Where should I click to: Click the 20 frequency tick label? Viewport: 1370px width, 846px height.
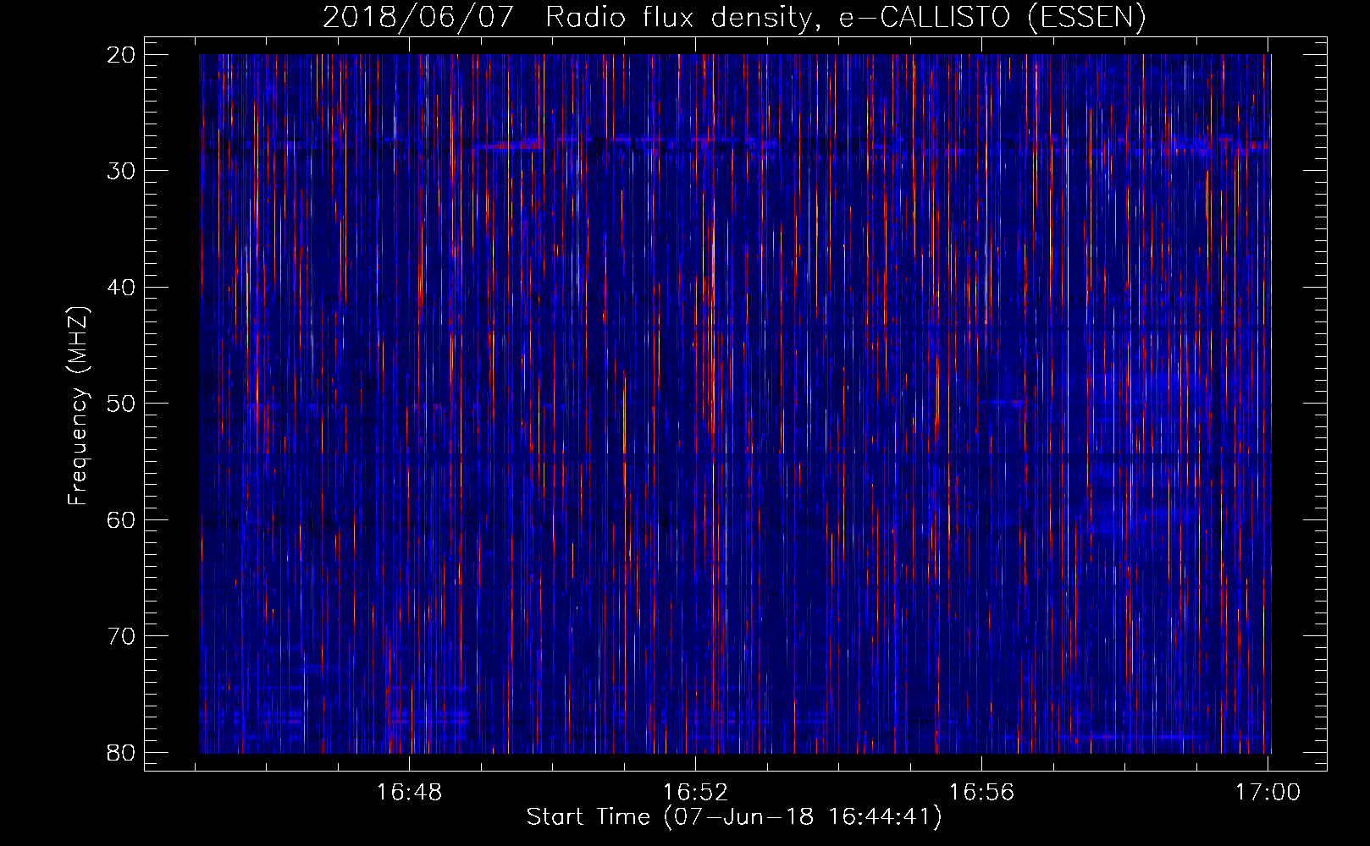[x=122, y=54]
